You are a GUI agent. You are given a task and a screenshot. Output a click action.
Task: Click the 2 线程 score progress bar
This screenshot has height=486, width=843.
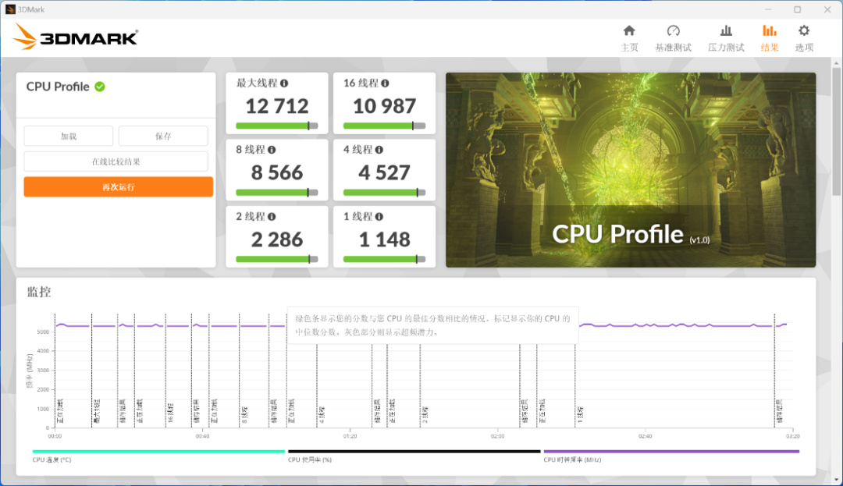(x=277, y=259)
